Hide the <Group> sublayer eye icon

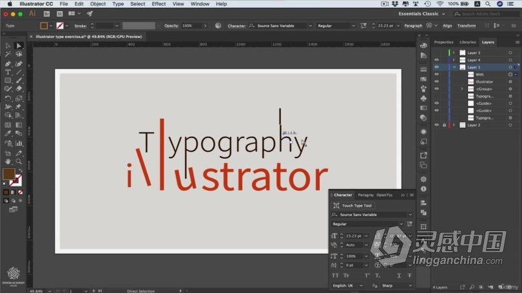(436, 88)
